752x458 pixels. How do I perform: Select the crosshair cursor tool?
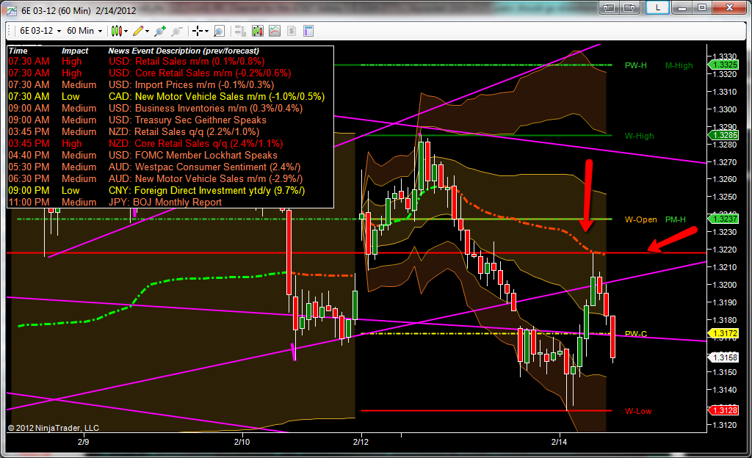click(197, 31)
